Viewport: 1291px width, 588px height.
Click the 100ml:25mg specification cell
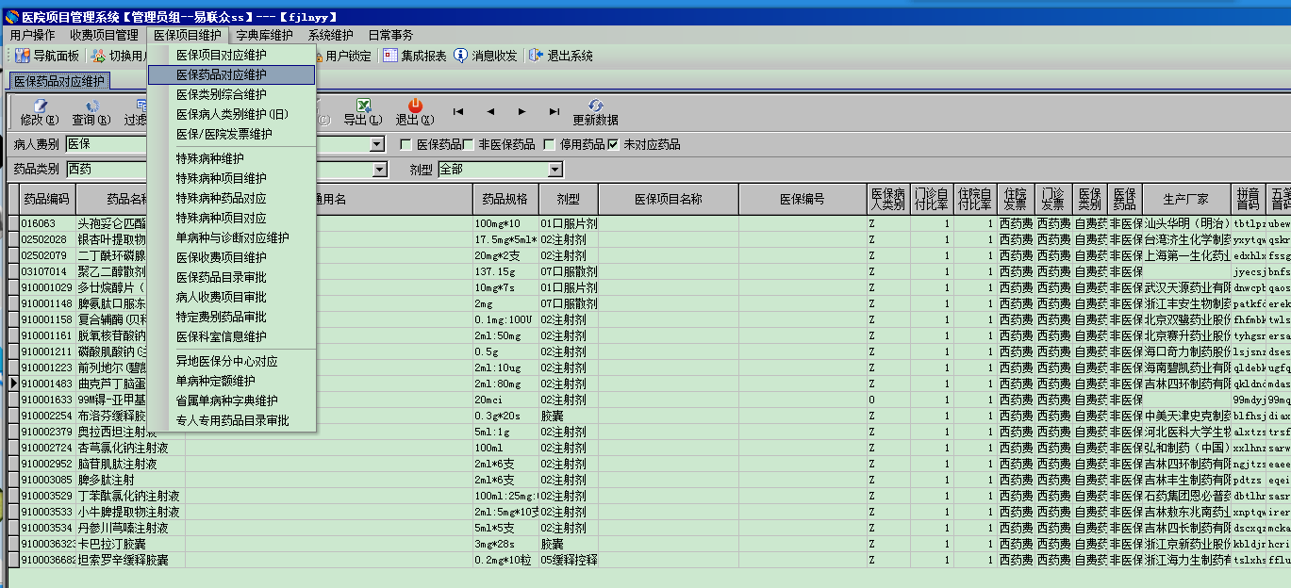point(505,497)
